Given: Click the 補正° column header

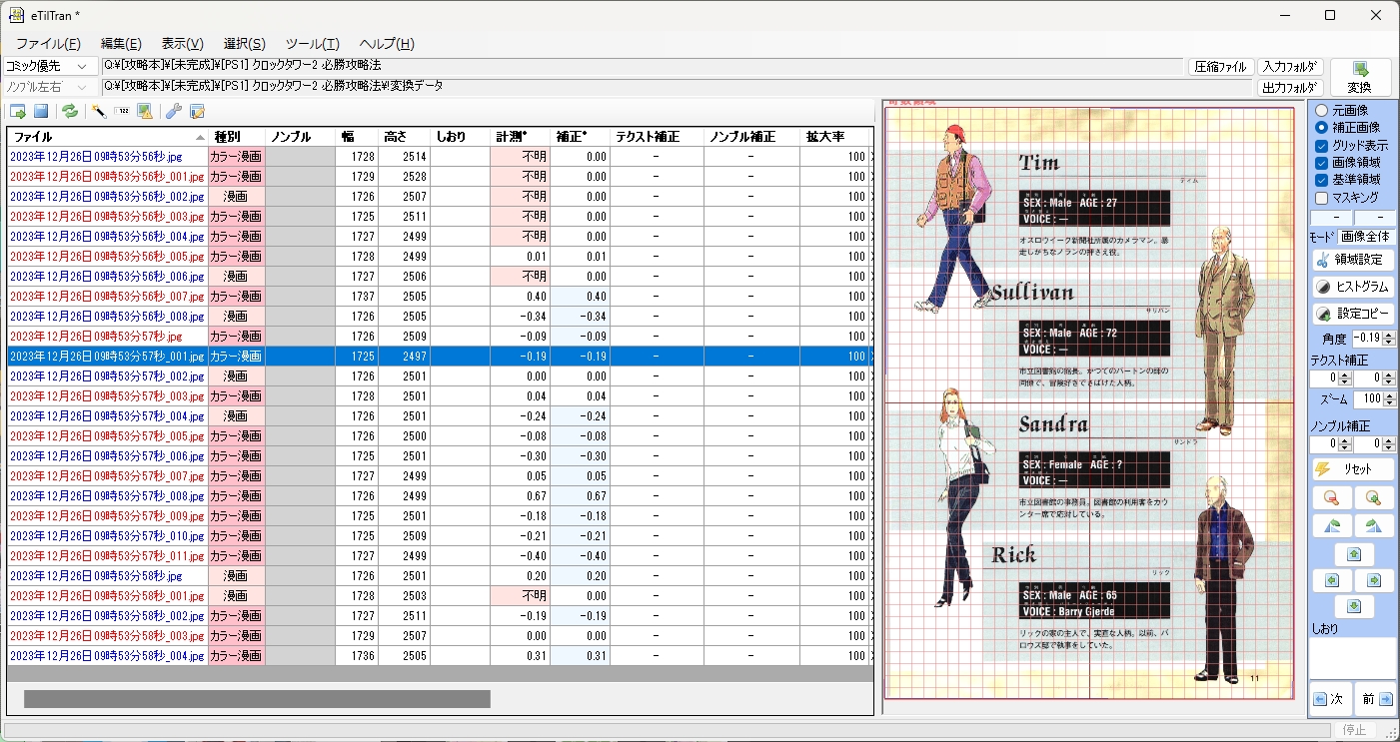Looking at the screenshot, I should pos(580,137).
